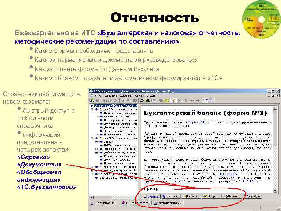Switch to the Образц... tab
The image size is (281, 211).
click(x=232, y=197)
